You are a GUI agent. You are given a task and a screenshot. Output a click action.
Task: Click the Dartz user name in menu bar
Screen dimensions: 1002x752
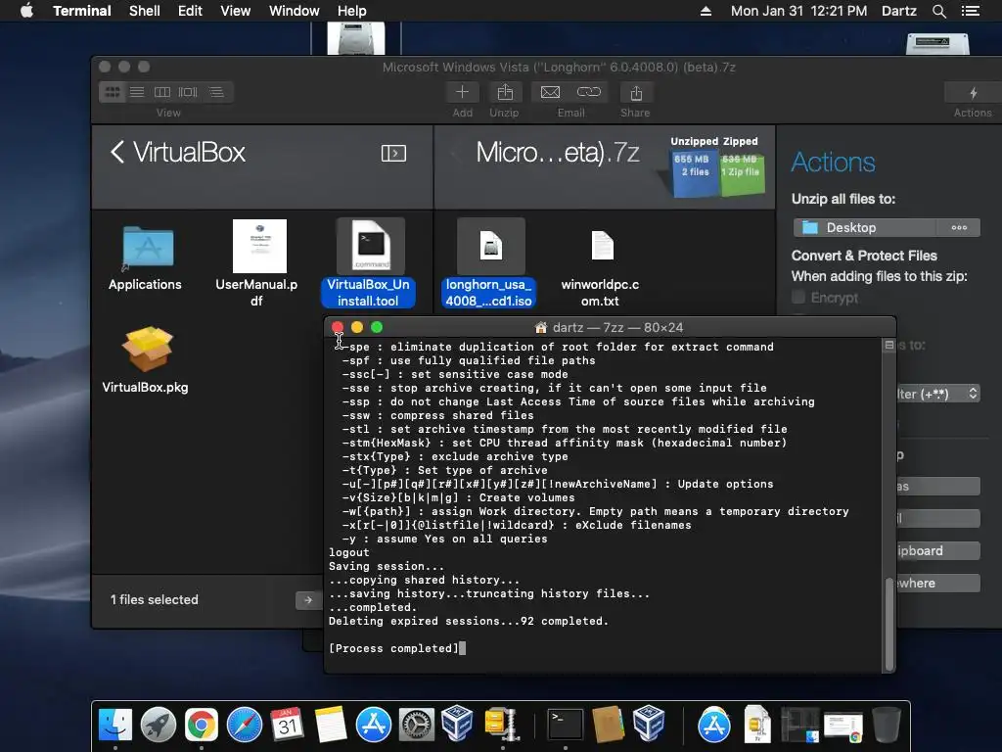click(898, 11)
